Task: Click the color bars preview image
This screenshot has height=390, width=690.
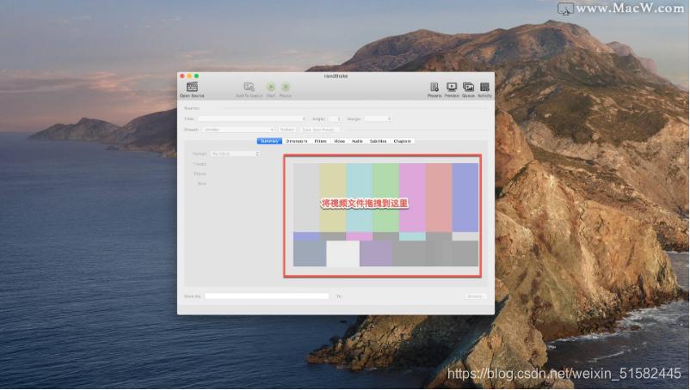Action: 383,216
